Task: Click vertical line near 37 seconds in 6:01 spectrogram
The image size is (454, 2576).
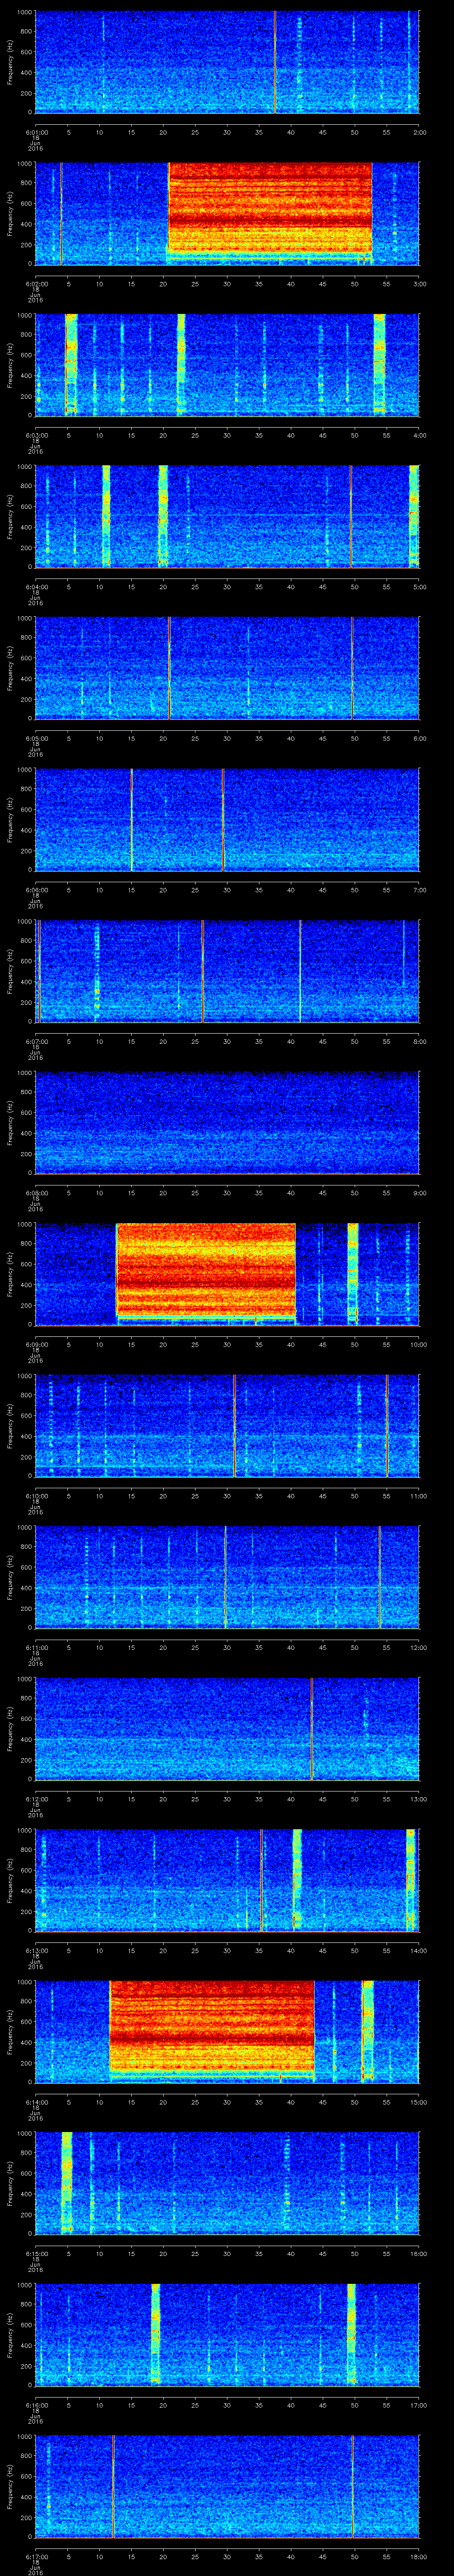Action: coord(275,62)
